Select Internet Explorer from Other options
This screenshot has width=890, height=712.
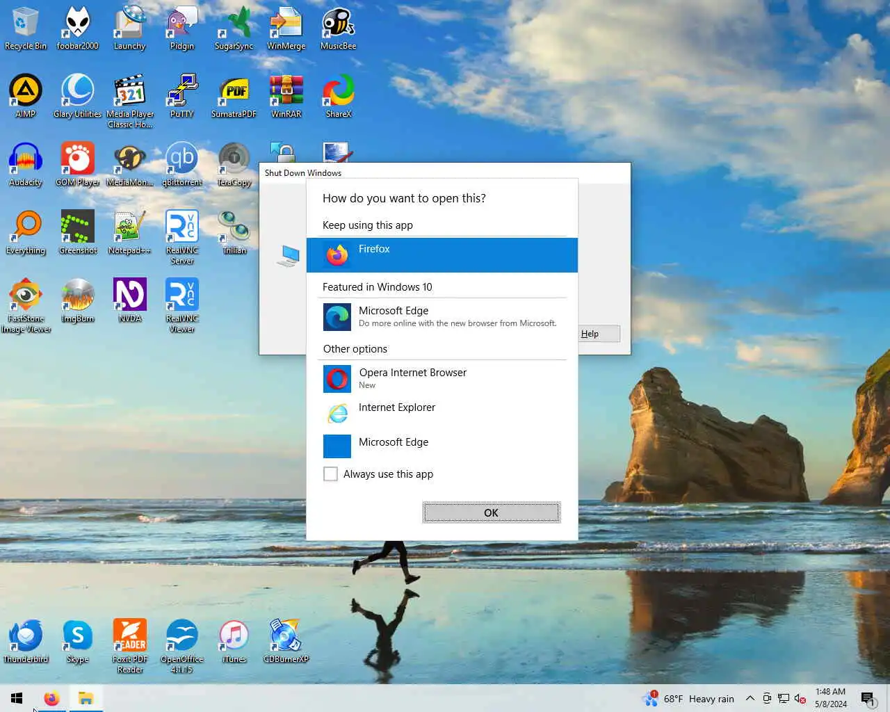(x=442, y=414)
